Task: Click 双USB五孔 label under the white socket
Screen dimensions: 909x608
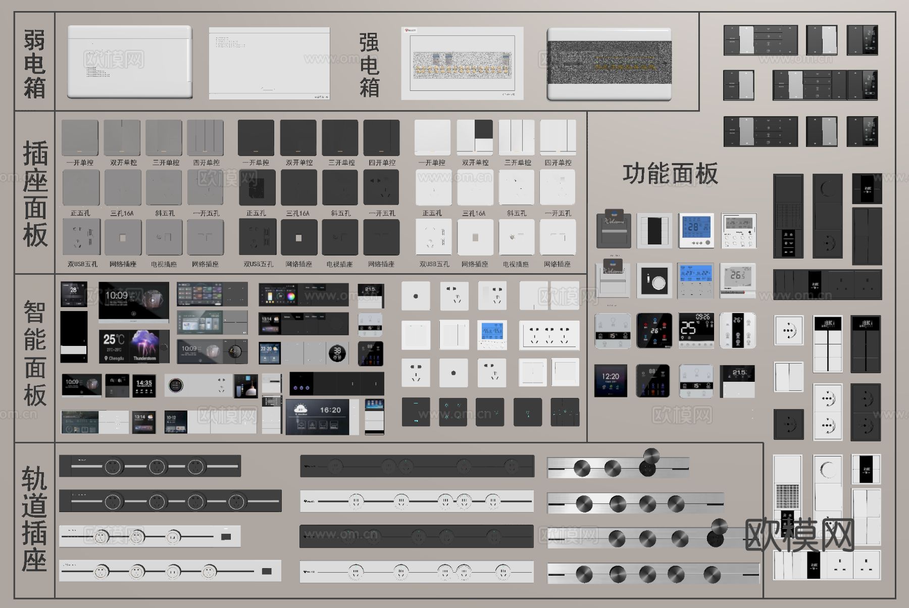Action: (434, 264)
